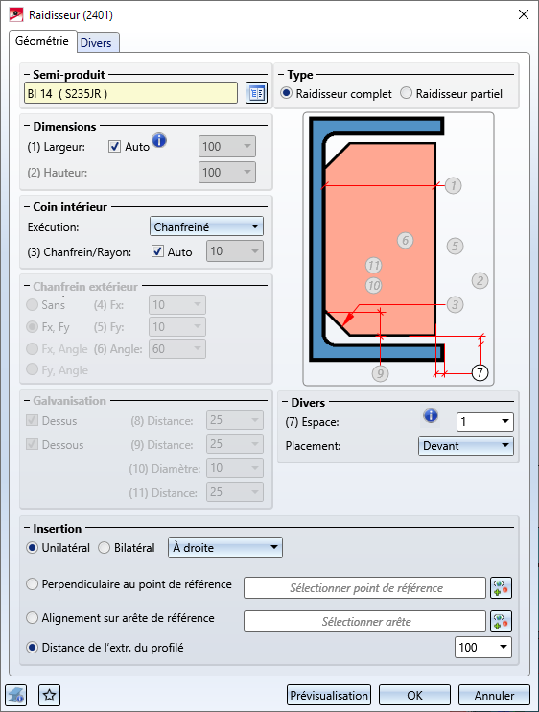Image resolution: width=539 pixels, height=712 pixels.
Task: Click the Sélectionner arête field
Action: pyautogui.click(x=364, y=621)
